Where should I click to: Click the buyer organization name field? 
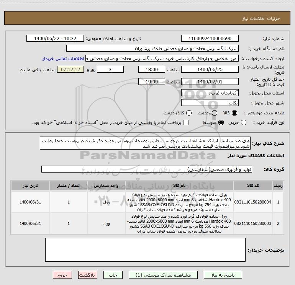(x=152, y=49)
